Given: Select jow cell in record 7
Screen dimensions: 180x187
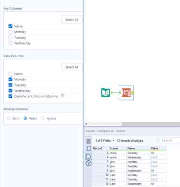Looking at the screenshot, I should click(x=118, y=162).
